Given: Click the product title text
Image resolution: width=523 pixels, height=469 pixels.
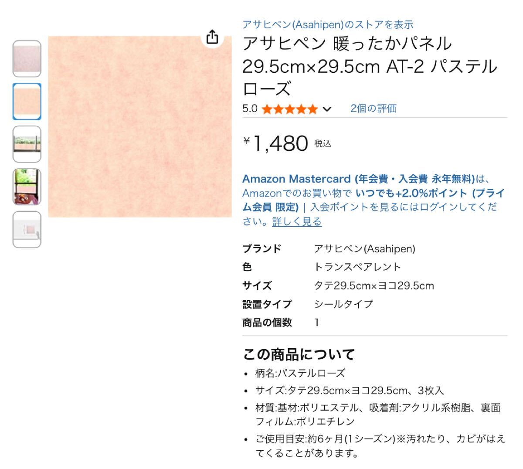Looking at the screenshot, I should tap(370, 66).
